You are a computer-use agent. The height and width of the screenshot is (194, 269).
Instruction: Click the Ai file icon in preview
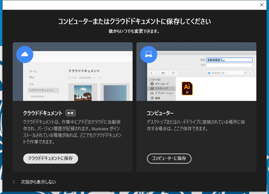click(187, 88)
